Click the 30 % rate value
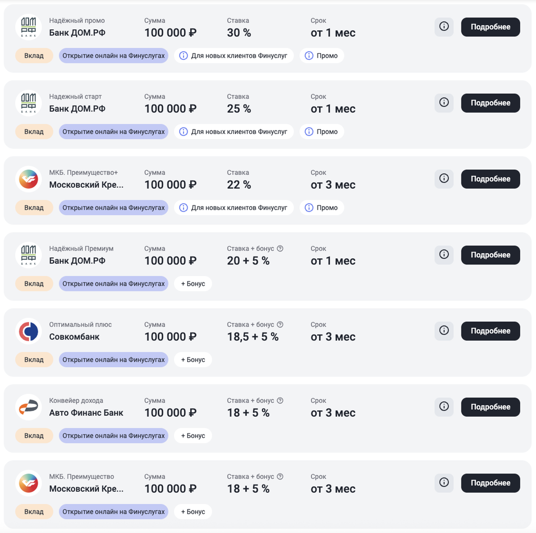536x533 pixels. (239, 33)
